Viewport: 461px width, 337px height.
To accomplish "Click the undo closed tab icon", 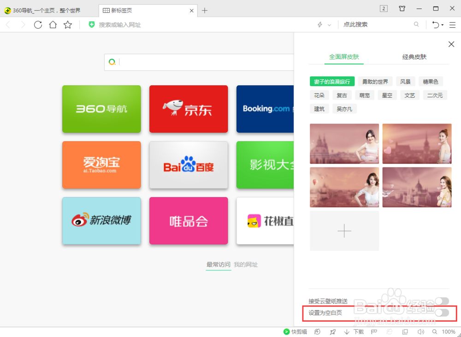I will [436, 25].
